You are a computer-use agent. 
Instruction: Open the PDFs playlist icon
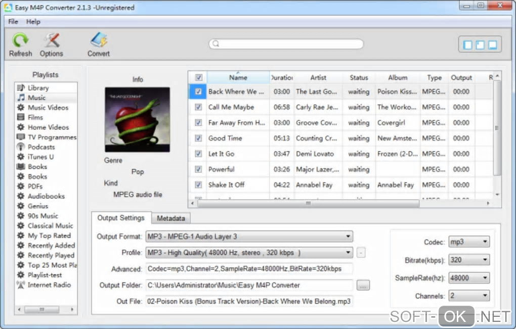pos(21,186)
